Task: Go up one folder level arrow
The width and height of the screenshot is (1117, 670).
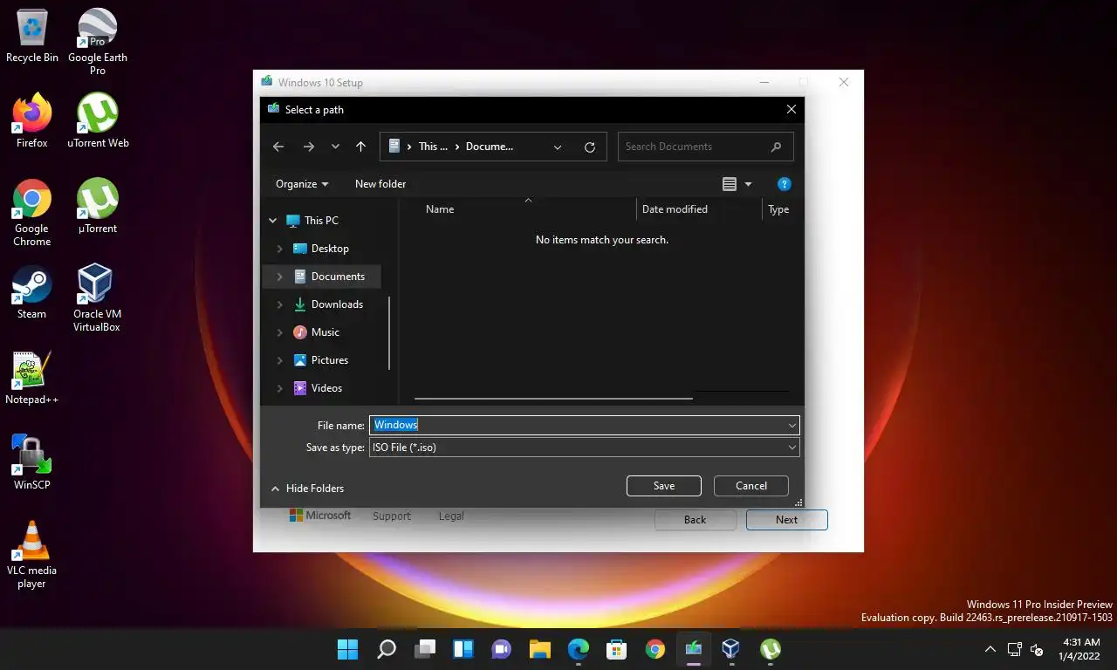Action: click(360, 147)
